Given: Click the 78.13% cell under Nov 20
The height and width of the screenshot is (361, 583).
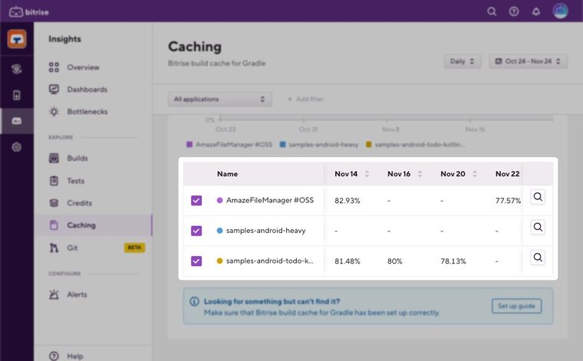Looking at the screenshot, I should pos(453,261).
